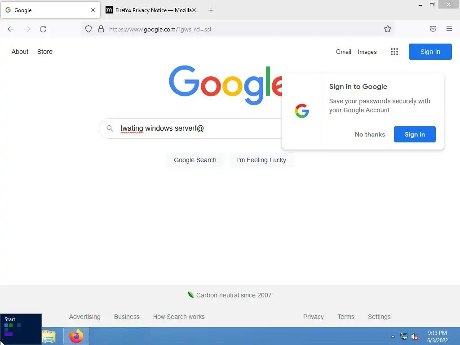Minimize the Firefox window
460x345 pixels.
click(420, 4)
